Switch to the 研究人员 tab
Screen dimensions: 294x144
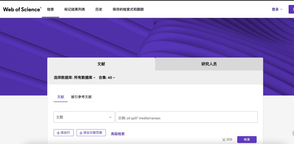tap(209, 64)
